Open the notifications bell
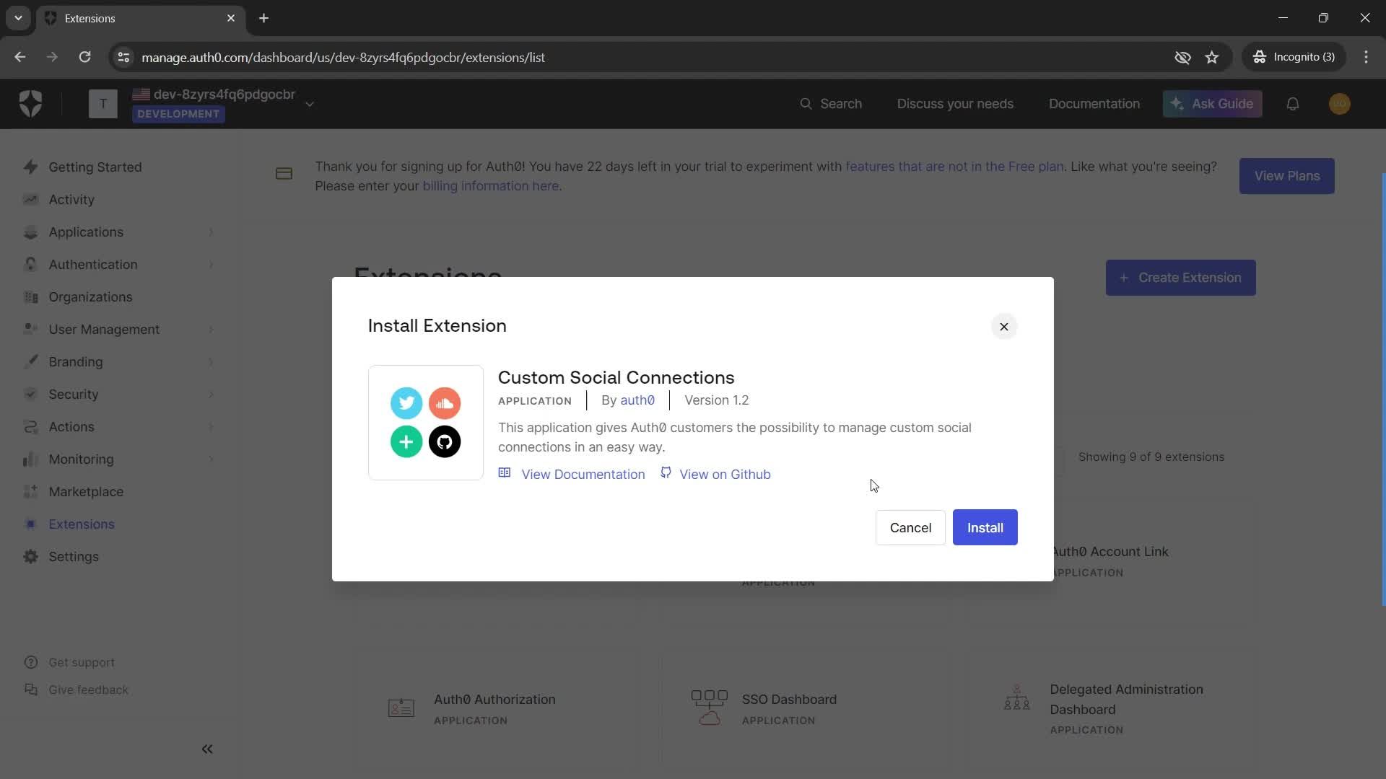The height and width of the screenshot is (779, 1386). click(1292, 104)
